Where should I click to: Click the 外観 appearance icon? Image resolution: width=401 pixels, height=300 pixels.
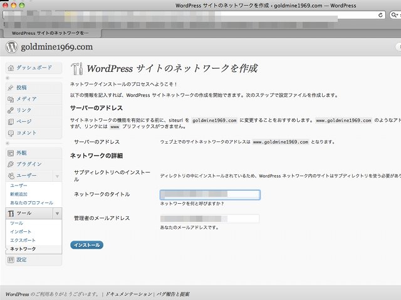click(11, 153)
